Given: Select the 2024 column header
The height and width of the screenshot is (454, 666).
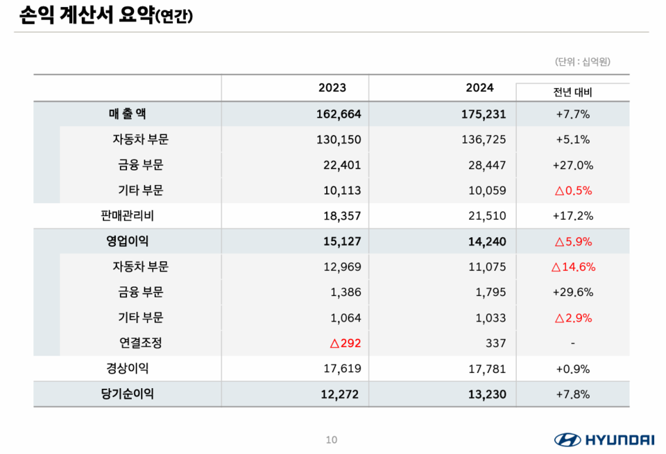Looking at the screenshot, I should pyautogui.click(x=477, y=87).
